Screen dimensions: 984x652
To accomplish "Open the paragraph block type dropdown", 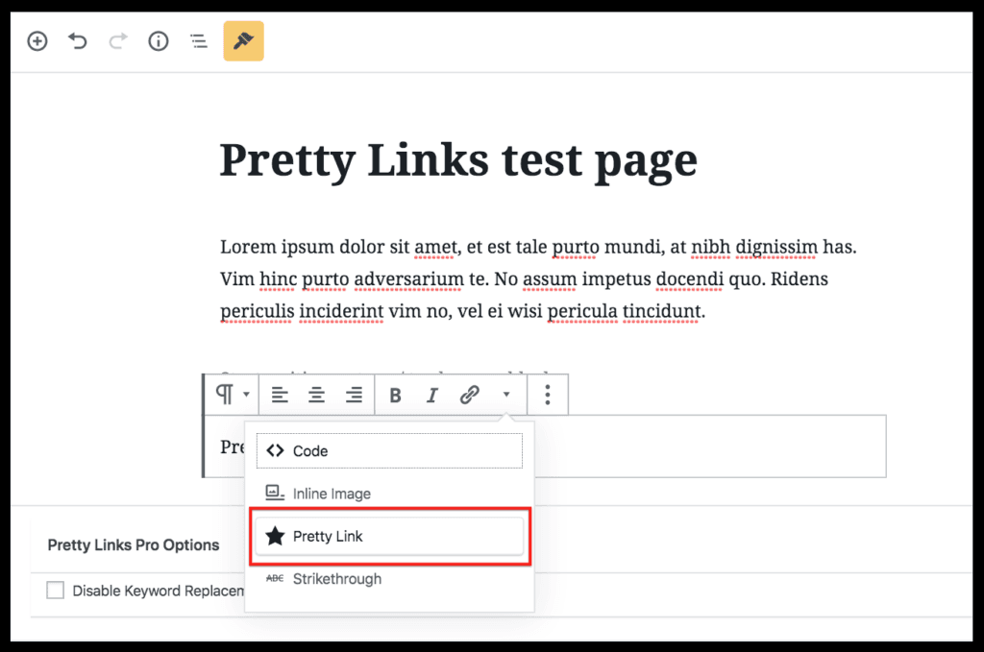I will (232, 395).
